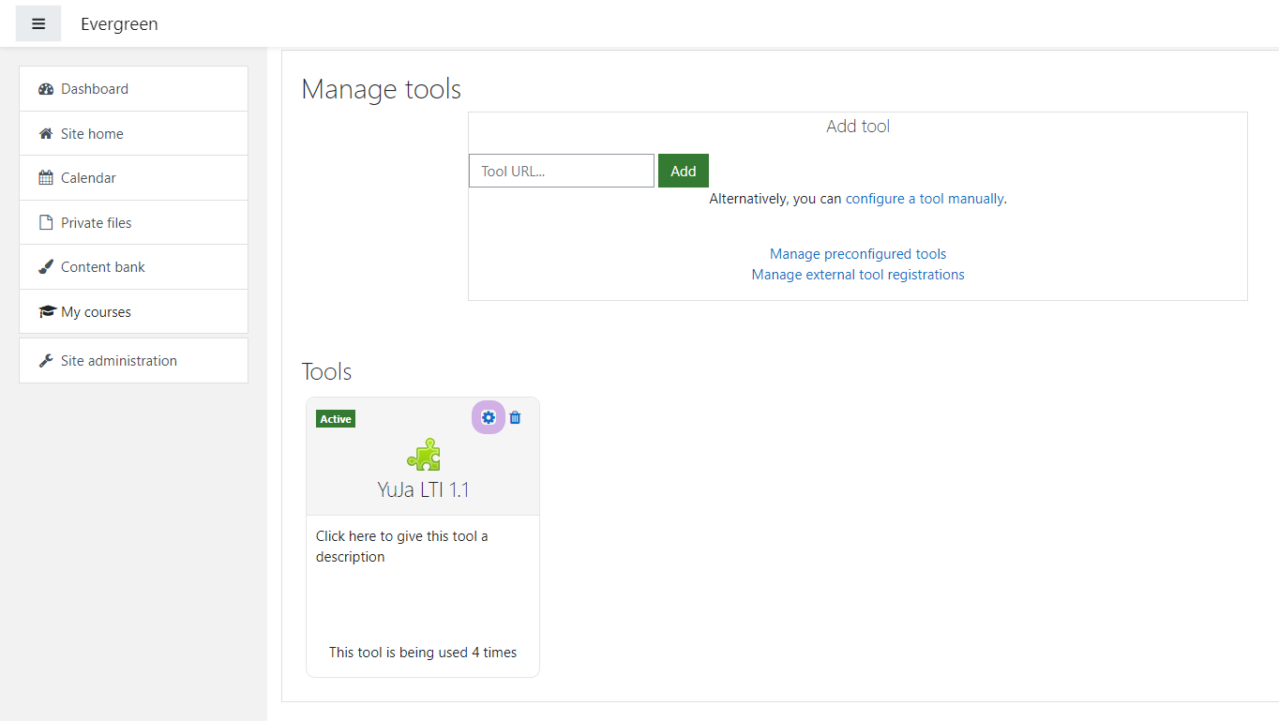The height and width of the screenshot is (721, 1279).
Task: Click the Manage tools heading
Action: click(382, 89)
